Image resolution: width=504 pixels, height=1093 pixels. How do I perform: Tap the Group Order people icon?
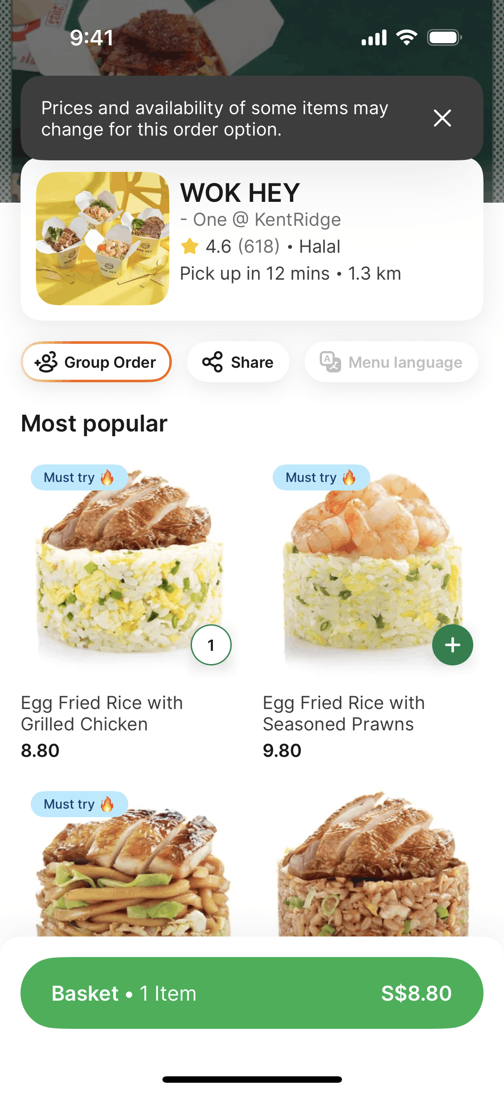click(x=46, y=362)
